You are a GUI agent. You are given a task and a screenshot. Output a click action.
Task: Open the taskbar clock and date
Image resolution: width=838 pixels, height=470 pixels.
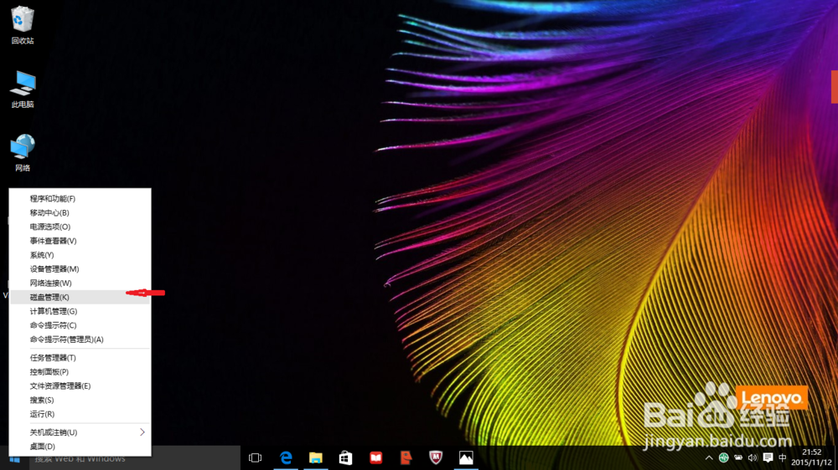click(x=811, y=457)
